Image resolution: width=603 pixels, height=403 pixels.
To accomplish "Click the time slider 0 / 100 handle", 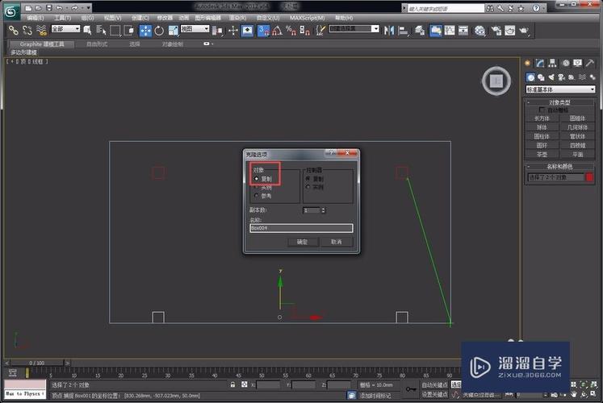I will (36, 363).
